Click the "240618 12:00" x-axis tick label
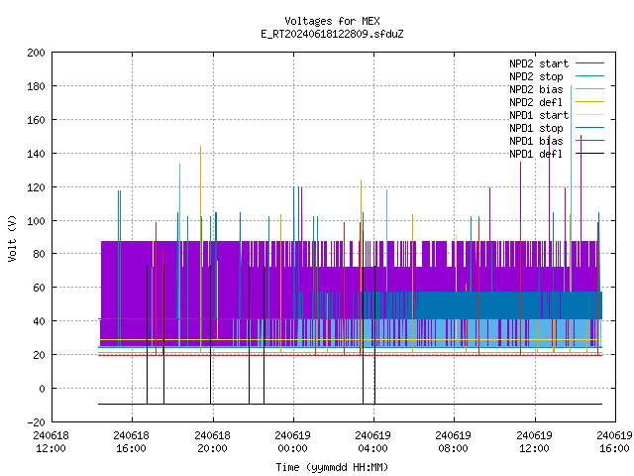 coord(51,442)
